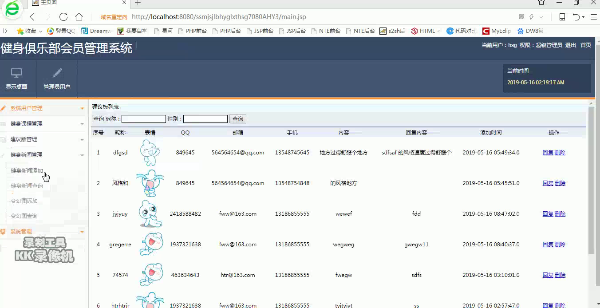Open the PHP后台 bookmark
Screen dimensions: 600x308
[226, 31]
